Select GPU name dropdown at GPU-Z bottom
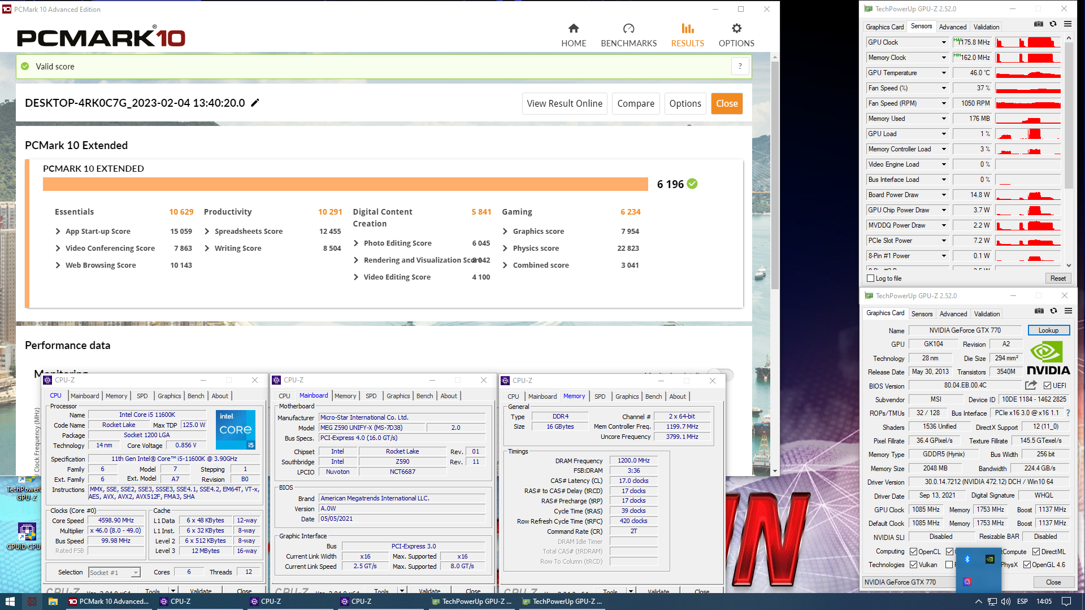 (x=909, y=582)
